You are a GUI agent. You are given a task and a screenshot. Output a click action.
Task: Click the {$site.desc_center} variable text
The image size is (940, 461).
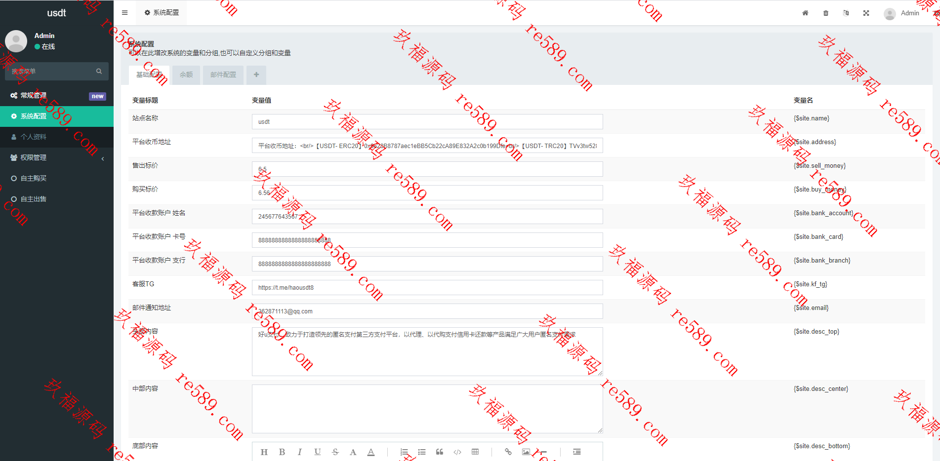pos(821,389)
